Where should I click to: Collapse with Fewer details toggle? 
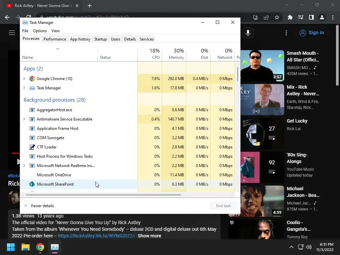[x=39, y=206]
